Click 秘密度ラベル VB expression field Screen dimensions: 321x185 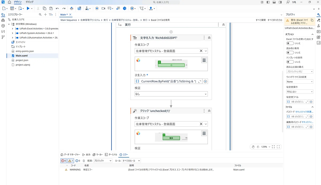pos(297,102)
